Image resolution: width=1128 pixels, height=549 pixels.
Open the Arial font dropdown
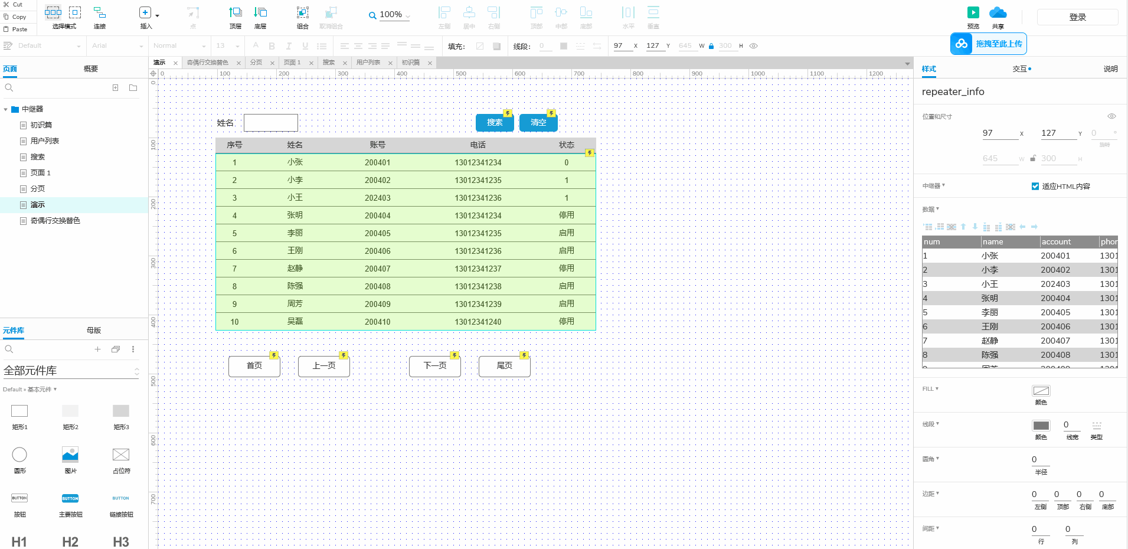pyautogui.click(x=117, y=45)
